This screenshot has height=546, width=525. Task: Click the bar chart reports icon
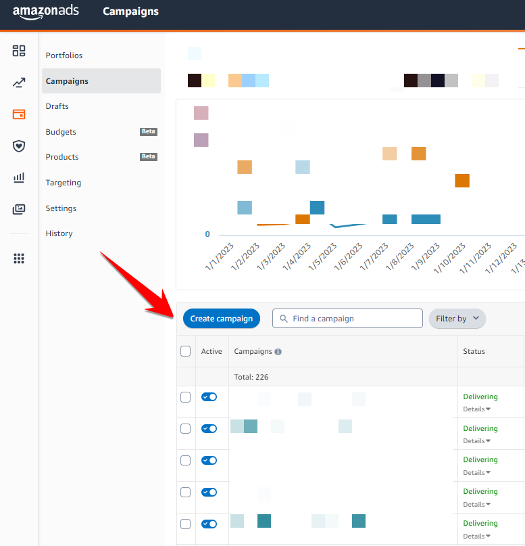19,178
